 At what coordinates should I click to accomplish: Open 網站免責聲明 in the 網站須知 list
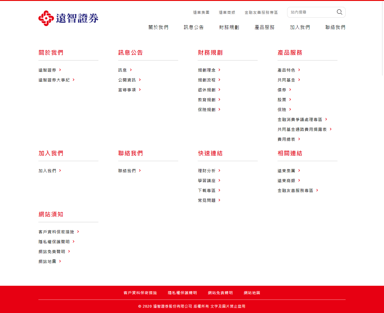(52, 252)
